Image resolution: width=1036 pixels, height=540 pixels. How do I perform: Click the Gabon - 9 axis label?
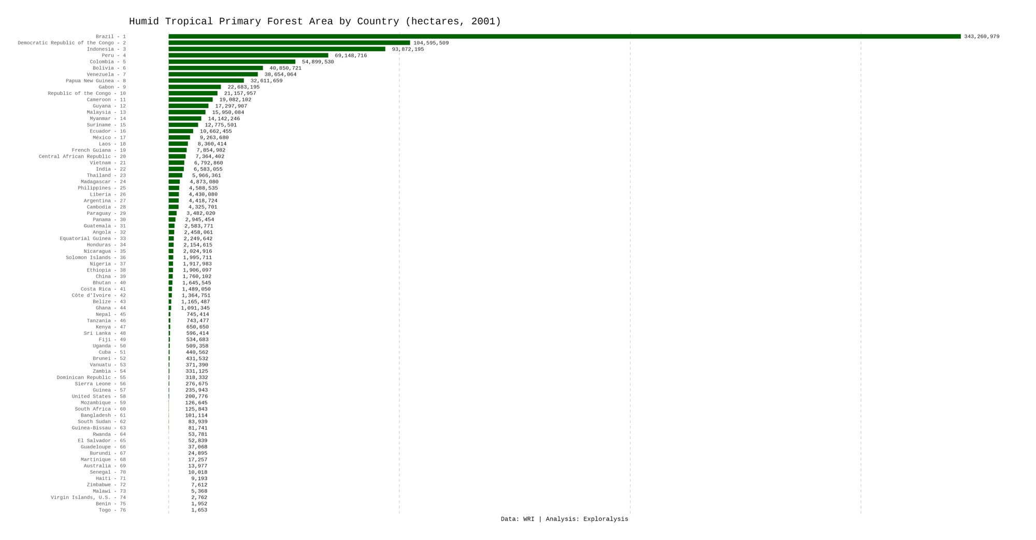112,87
